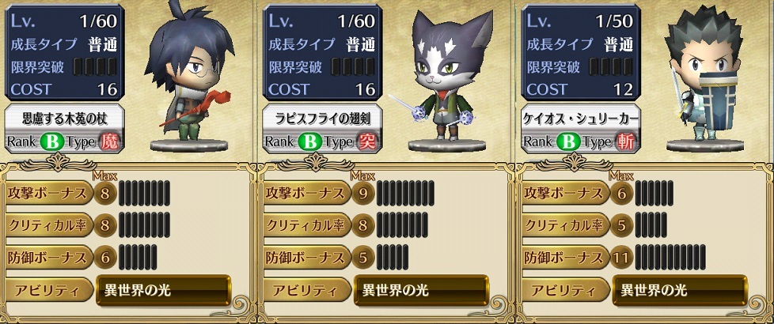
Task: Click defense bonus value 11 circle
Action: (622, 258)
